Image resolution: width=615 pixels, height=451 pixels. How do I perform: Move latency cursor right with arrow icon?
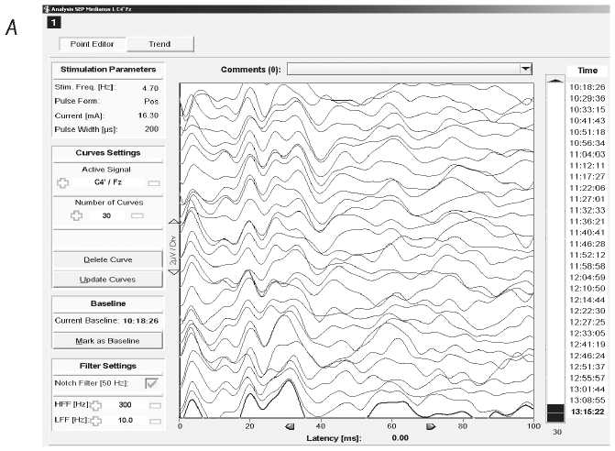(430, 426)
